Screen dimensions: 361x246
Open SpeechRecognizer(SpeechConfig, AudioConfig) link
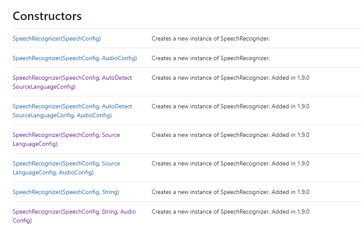coord(75,58)
